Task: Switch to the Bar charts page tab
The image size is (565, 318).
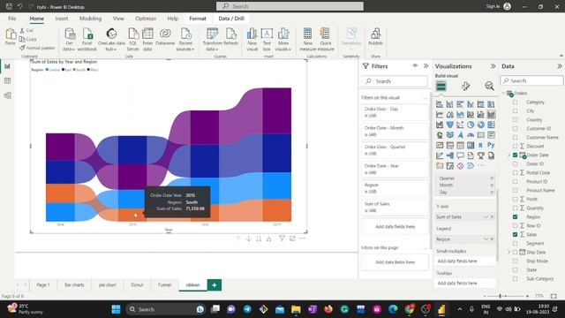Action: pos(74,284)
